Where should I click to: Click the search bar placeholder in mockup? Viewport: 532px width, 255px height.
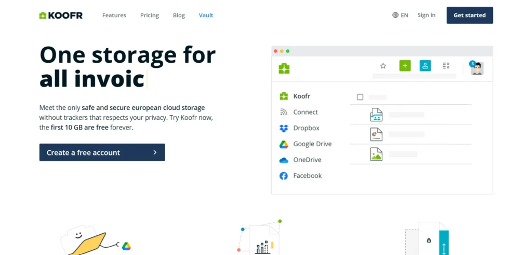[414, 76]
